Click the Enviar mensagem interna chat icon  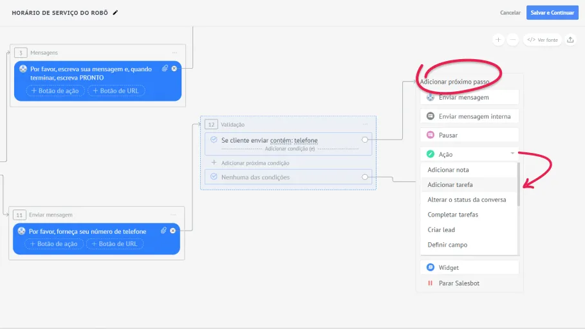tap(431, 116)
